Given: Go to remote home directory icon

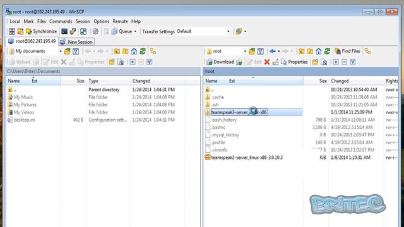Looking at the screenshot, I should (319, 52).
